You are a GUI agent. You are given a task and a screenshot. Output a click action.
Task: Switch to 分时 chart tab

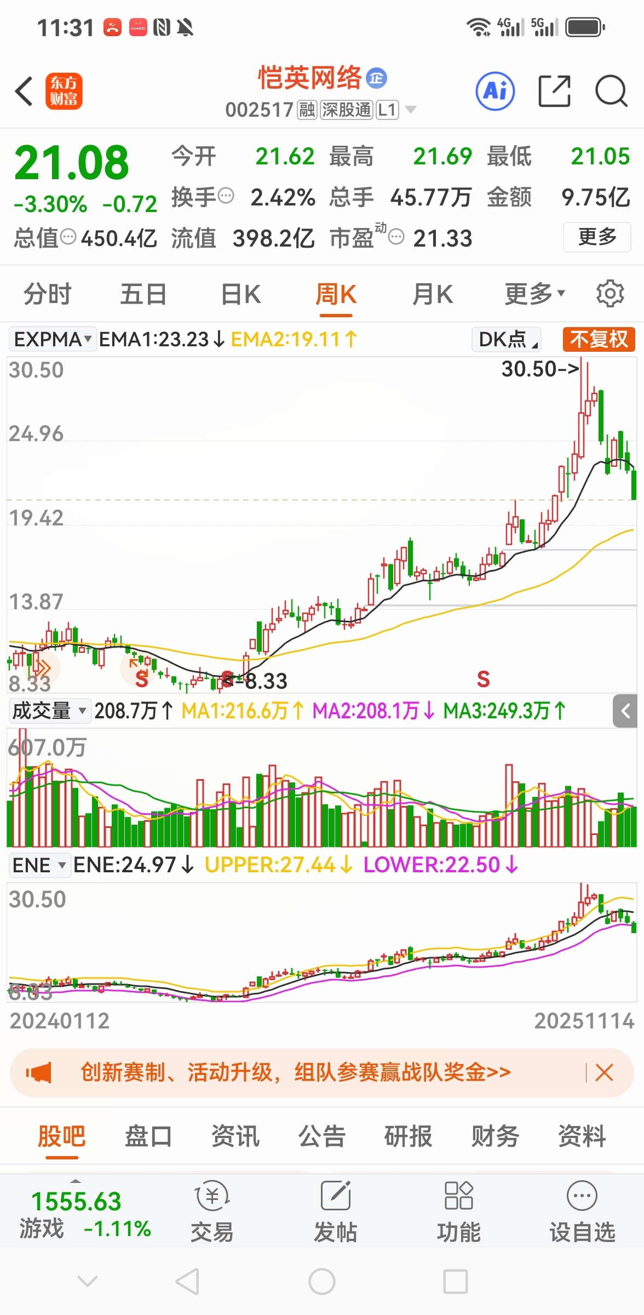pyautogui.click(x=48, y=294)
